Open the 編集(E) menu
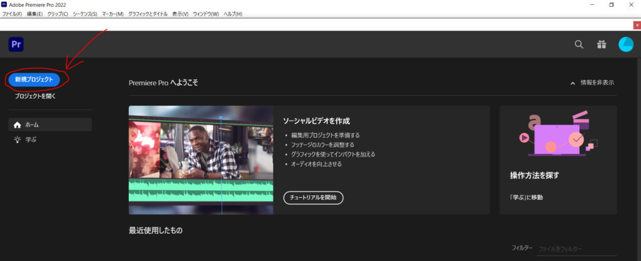 (35, 14)
